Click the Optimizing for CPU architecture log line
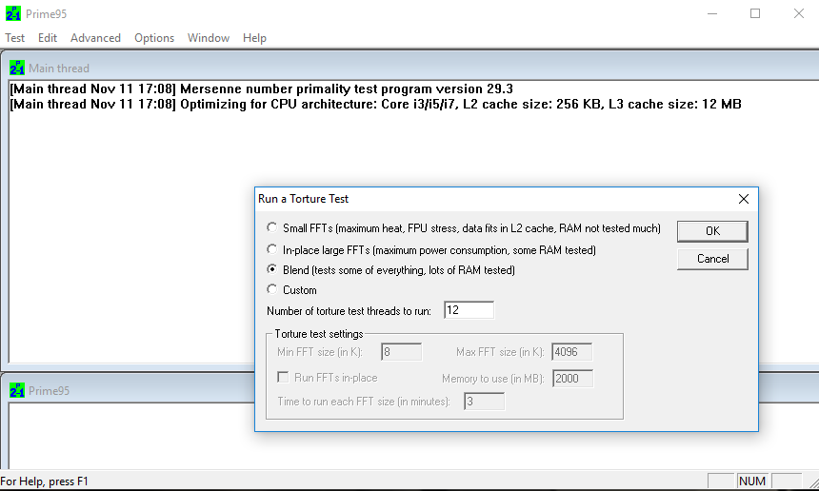 (375, 104)
